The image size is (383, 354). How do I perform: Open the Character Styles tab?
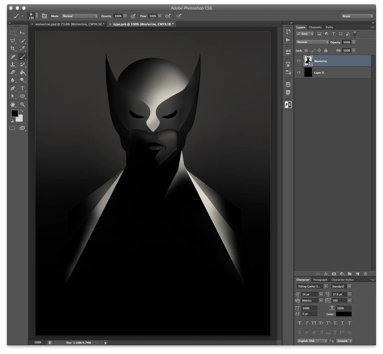tap(342, 280)
